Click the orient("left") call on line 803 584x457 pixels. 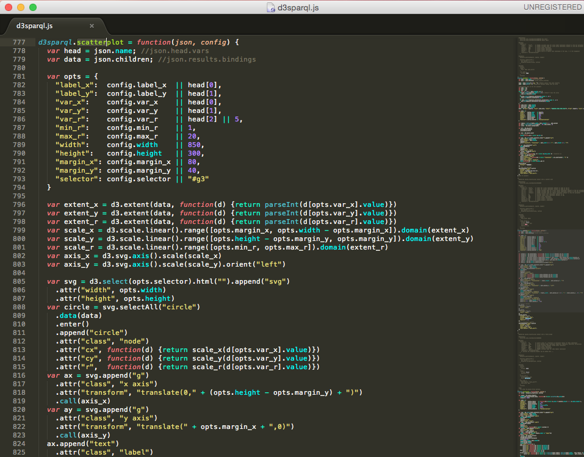pos(255,264)
